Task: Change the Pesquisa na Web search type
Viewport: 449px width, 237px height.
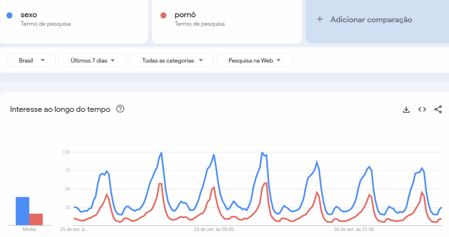Action: (254, 60)
